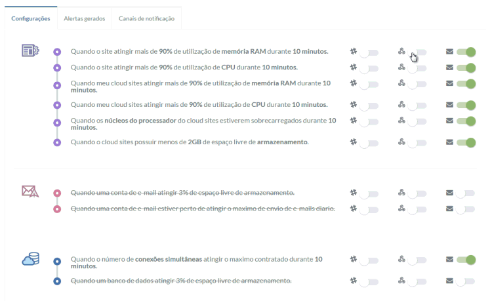This screenshot has width=492, height=301.
Task: Click envelope icon for site CPU alert
Action: [x=449, y=68]
